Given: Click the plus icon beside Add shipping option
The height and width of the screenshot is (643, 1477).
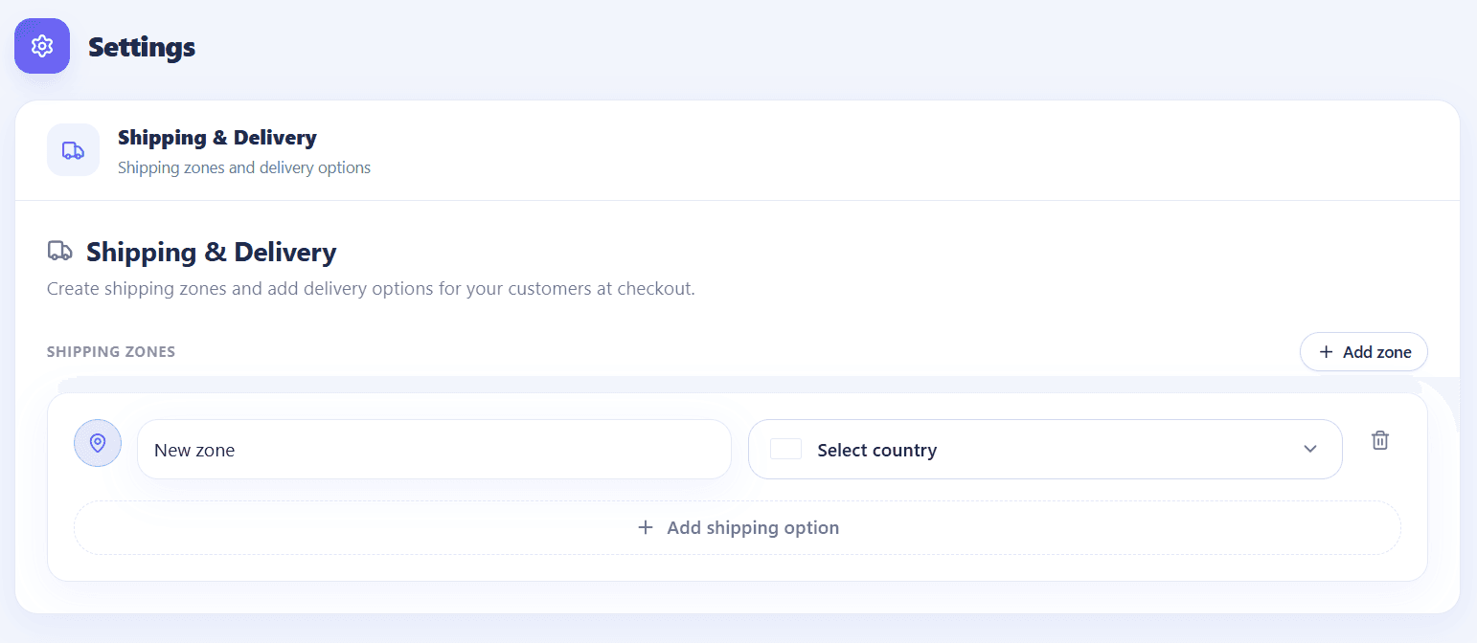Looking at the screenshot, I should (x=646, y=527).
